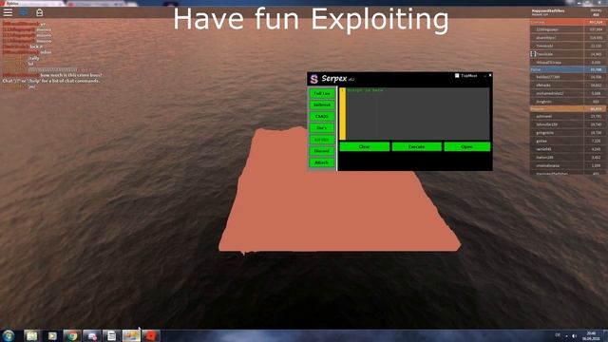Viewport: 608px width, 342px height.
Task: Select the Full Lua button in Serpex
Action: 322,93
